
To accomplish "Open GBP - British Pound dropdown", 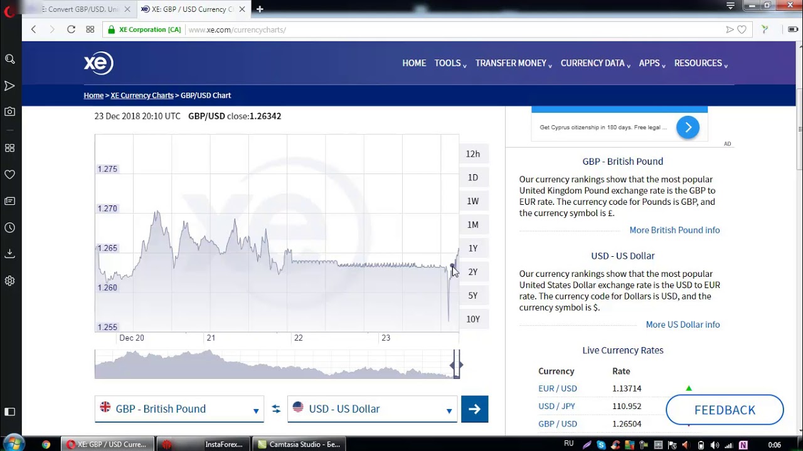I will (x=179, y=409).
